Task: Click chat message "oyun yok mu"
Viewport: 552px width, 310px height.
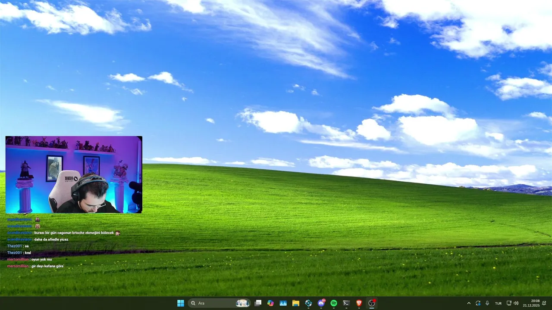Action: [x=41, y=259]
